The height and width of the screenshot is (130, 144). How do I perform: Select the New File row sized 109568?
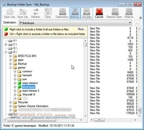click(114, 94)
